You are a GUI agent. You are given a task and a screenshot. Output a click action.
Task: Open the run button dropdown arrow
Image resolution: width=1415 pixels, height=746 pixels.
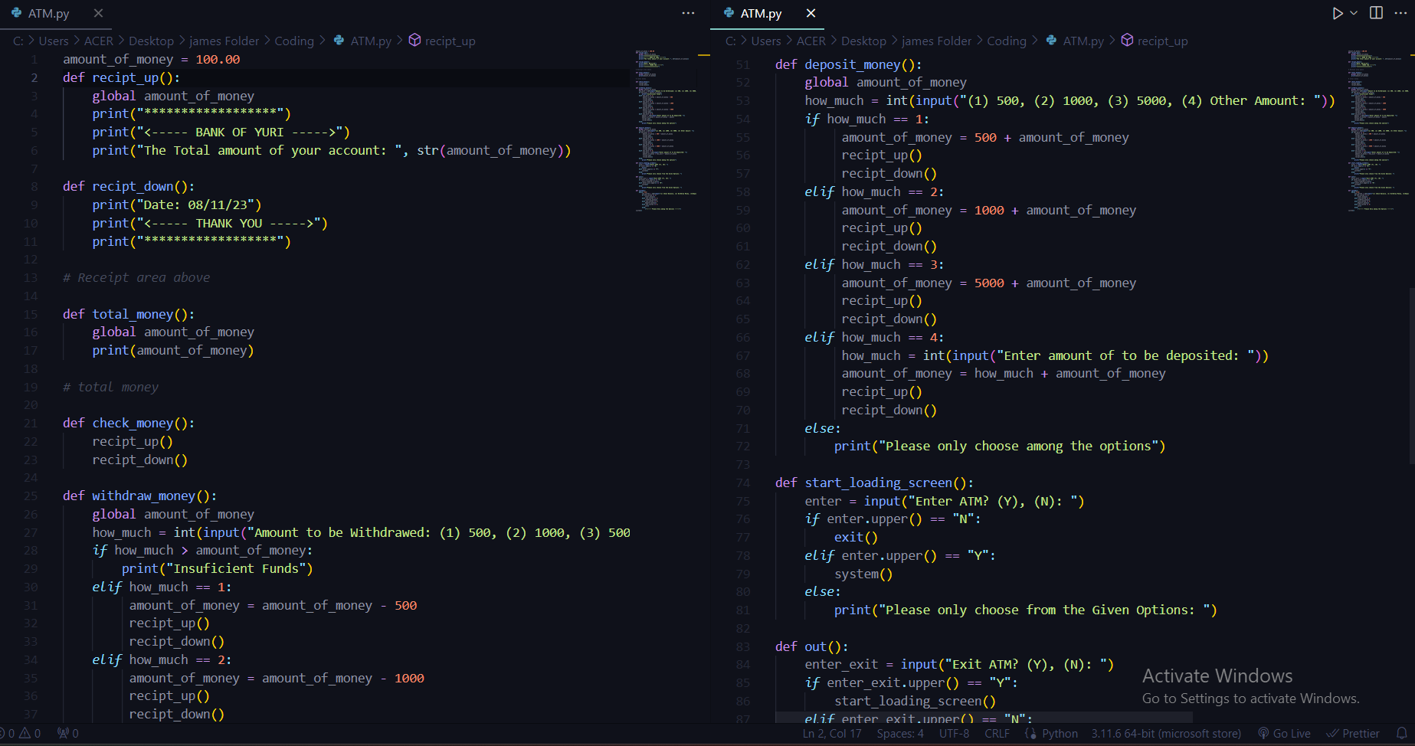pos(1354,13)
